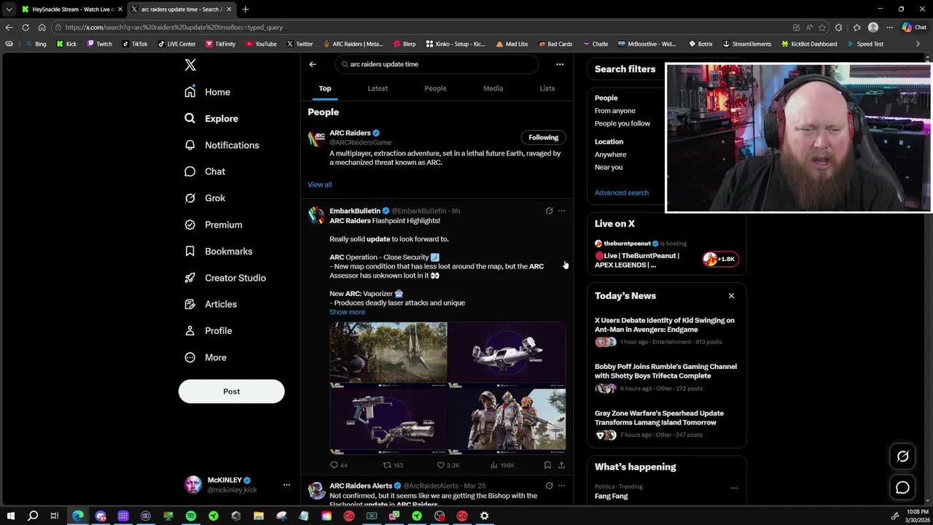Open ARC Raiders profile name
933x525 pixels.
tap(350, 133)
